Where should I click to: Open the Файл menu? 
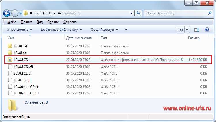[x=12, y=22]
